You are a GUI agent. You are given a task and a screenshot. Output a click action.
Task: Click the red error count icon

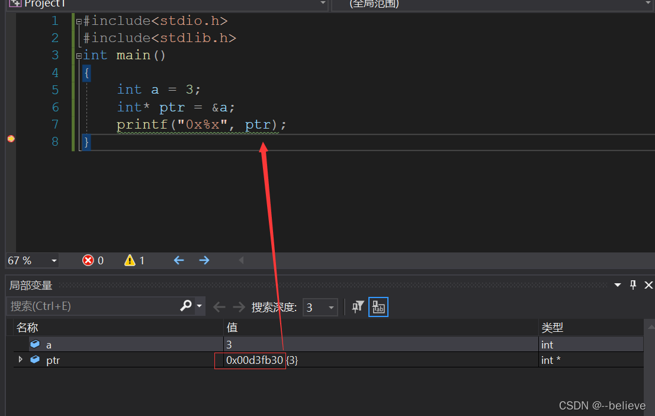point(88,261)
